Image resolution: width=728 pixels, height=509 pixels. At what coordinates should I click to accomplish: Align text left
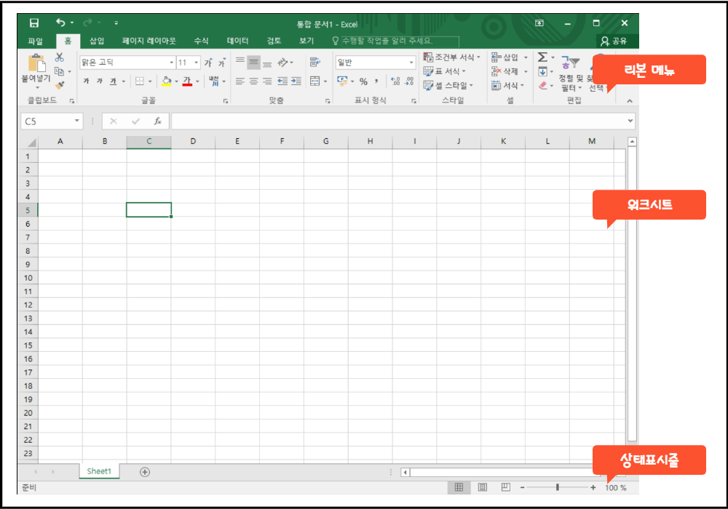pos(240,81)
